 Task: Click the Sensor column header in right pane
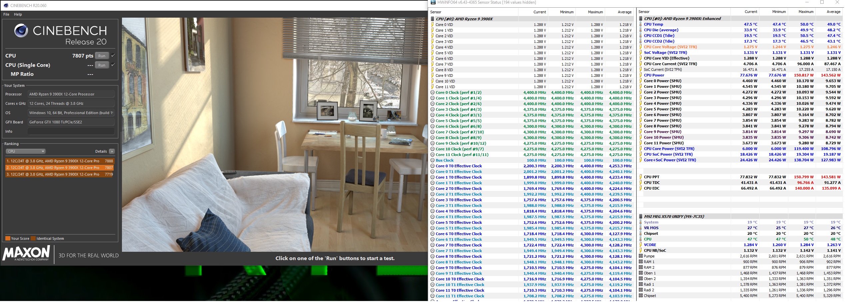684,12
